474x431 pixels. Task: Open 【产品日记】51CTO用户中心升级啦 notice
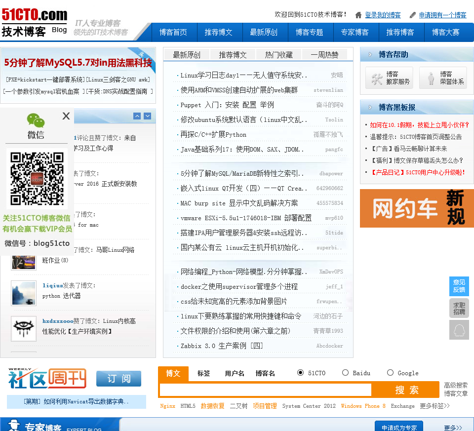point(418,172)
